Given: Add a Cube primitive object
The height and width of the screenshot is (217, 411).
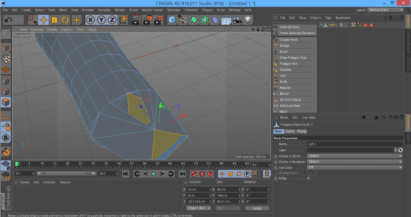Looking at the screenshot, I should (x=172, y=20).
